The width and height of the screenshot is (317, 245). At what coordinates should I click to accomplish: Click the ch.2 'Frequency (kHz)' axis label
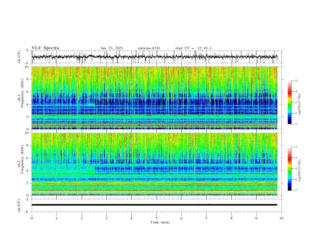[22, 159]
